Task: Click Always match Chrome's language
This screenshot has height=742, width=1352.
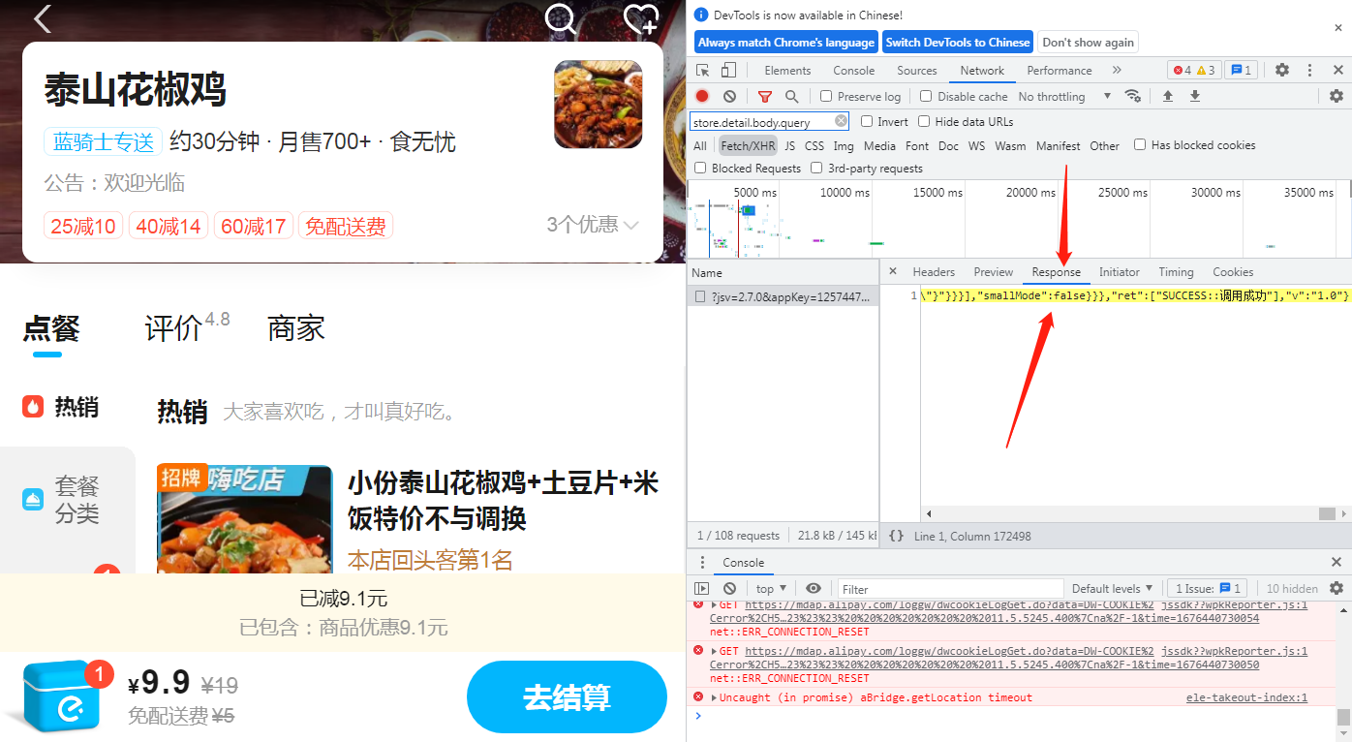Action: click(x=786, y=43)
